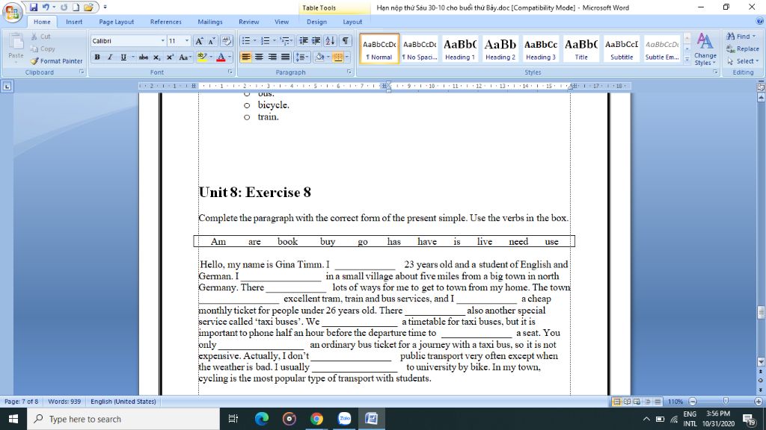Image resolution: width=766 pixels, height=430 pixels.
Task: Open Task View on the taskbar
Action: (233, 419)
